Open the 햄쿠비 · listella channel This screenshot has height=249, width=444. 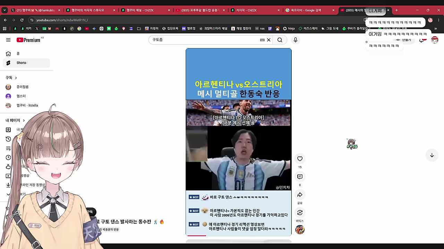26,105
